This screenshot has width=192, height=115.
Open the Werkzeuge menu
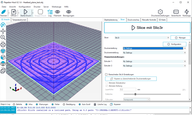click(x=56, y=6)
